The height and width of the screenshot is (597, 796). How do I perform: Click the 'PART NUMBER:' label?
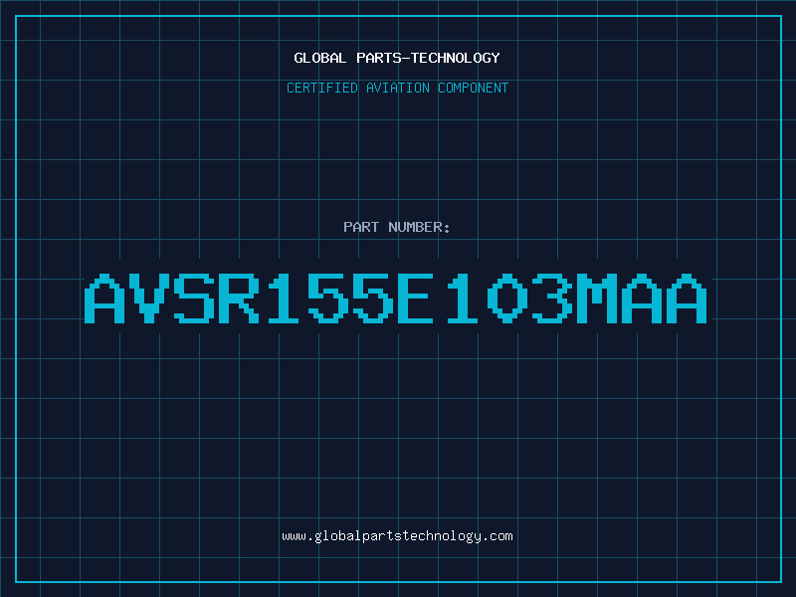coord(397,227)
